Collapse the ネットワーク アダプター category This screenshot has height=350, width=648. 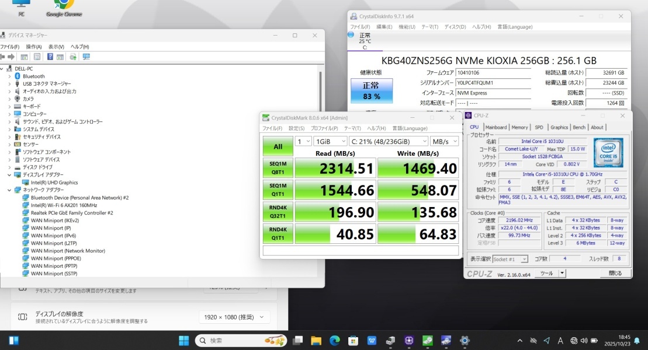click(x=9, y=190)
